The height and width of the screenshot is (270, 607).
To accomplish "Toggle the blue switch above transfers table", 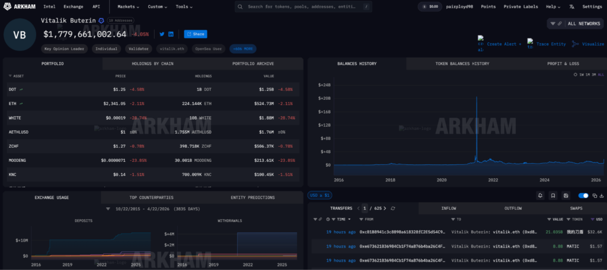I will tap(583, 196).
